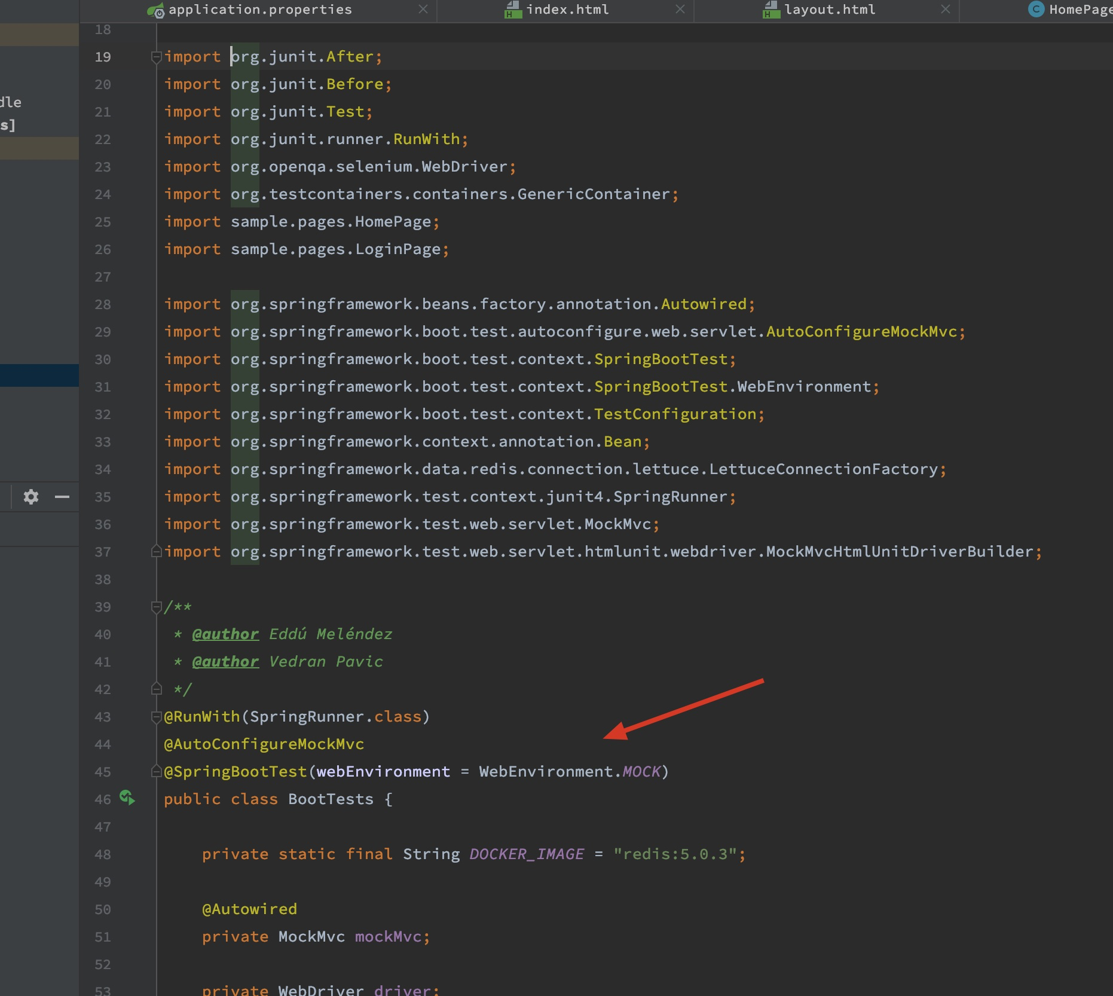Click the index.html file icon
Viewport: 1113px width, 996px height.
click(x=513, y=10)
